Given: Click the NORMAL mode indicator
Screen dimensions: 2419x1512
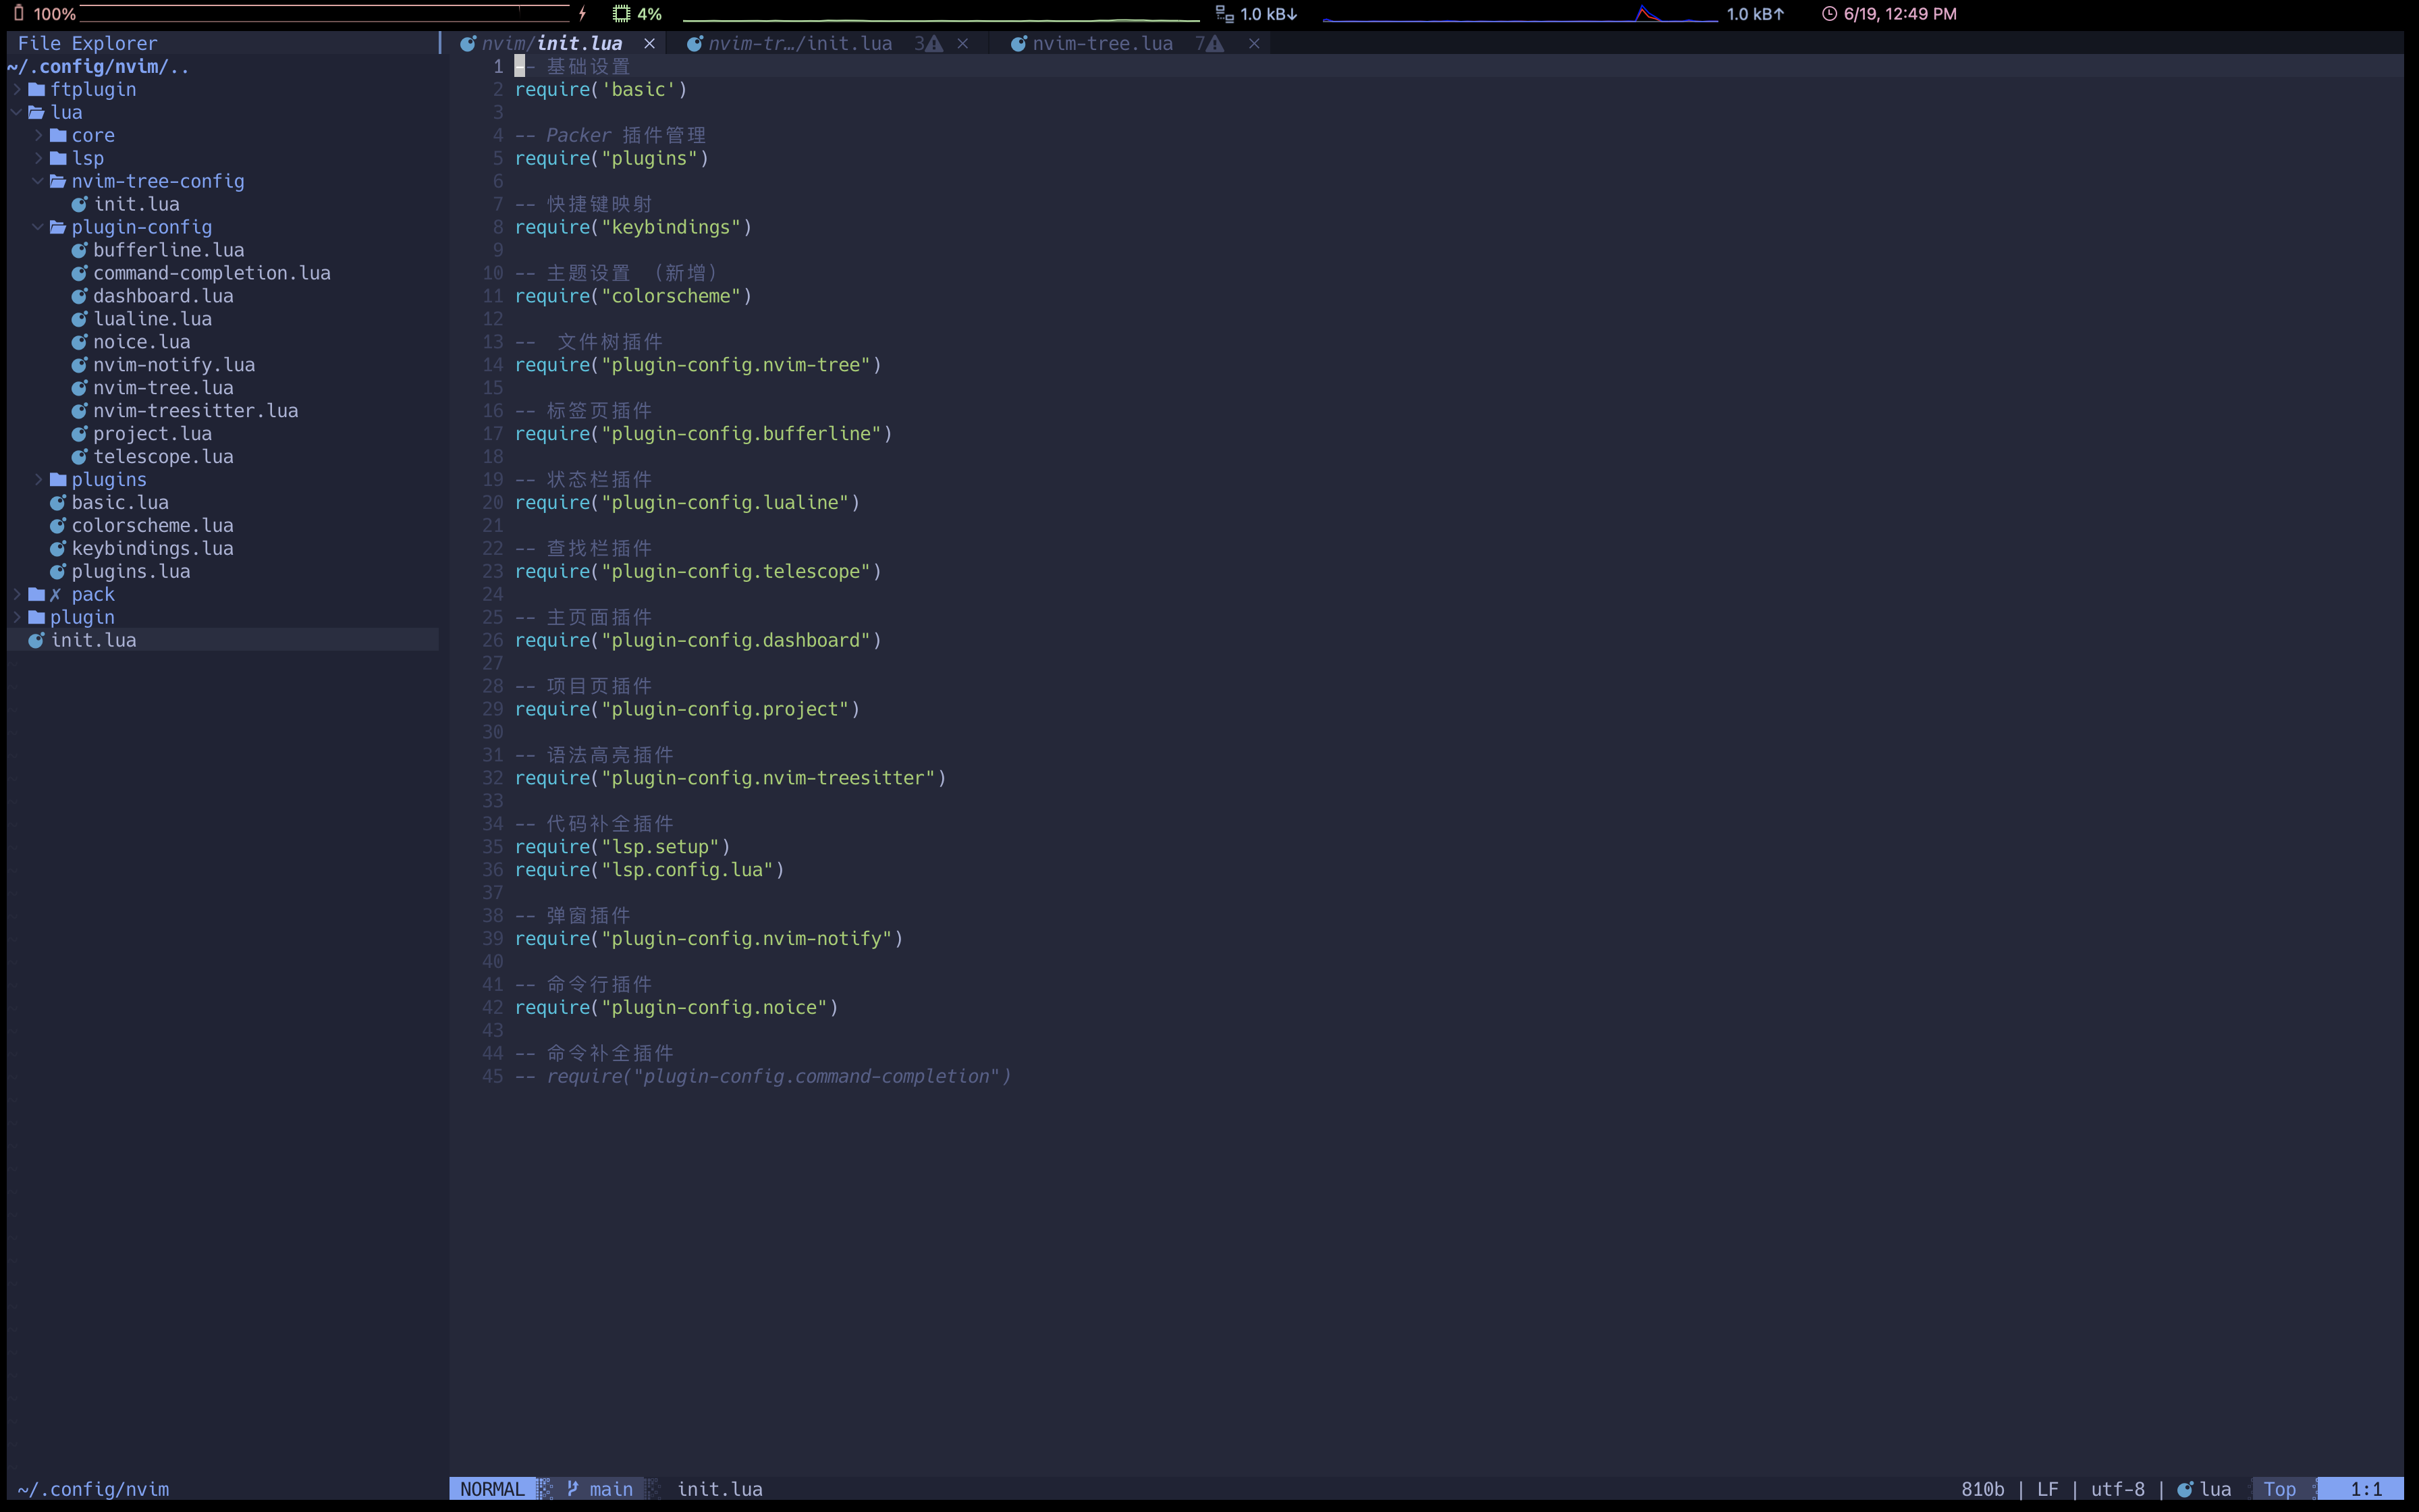Looking at the screenshot, I should pyautogui.click(x=494, y=1489).
